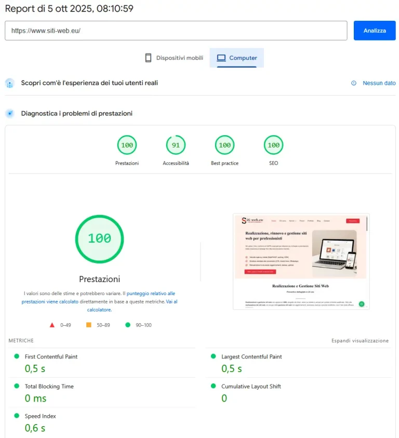The width and height of the screenshot is (399, 438).
Task: Click the orange square 50–89 legend icon
Action: pos(88,325)
